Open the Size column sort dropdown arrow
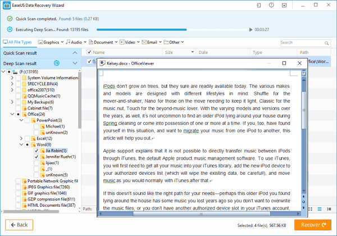Image resolution: width=337 pixels, height=236 pixels. (192, 52)
